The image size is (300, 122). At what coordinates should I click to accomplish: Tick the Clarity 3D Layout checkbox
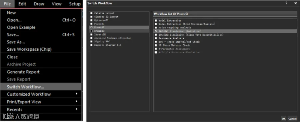point(91,17)
